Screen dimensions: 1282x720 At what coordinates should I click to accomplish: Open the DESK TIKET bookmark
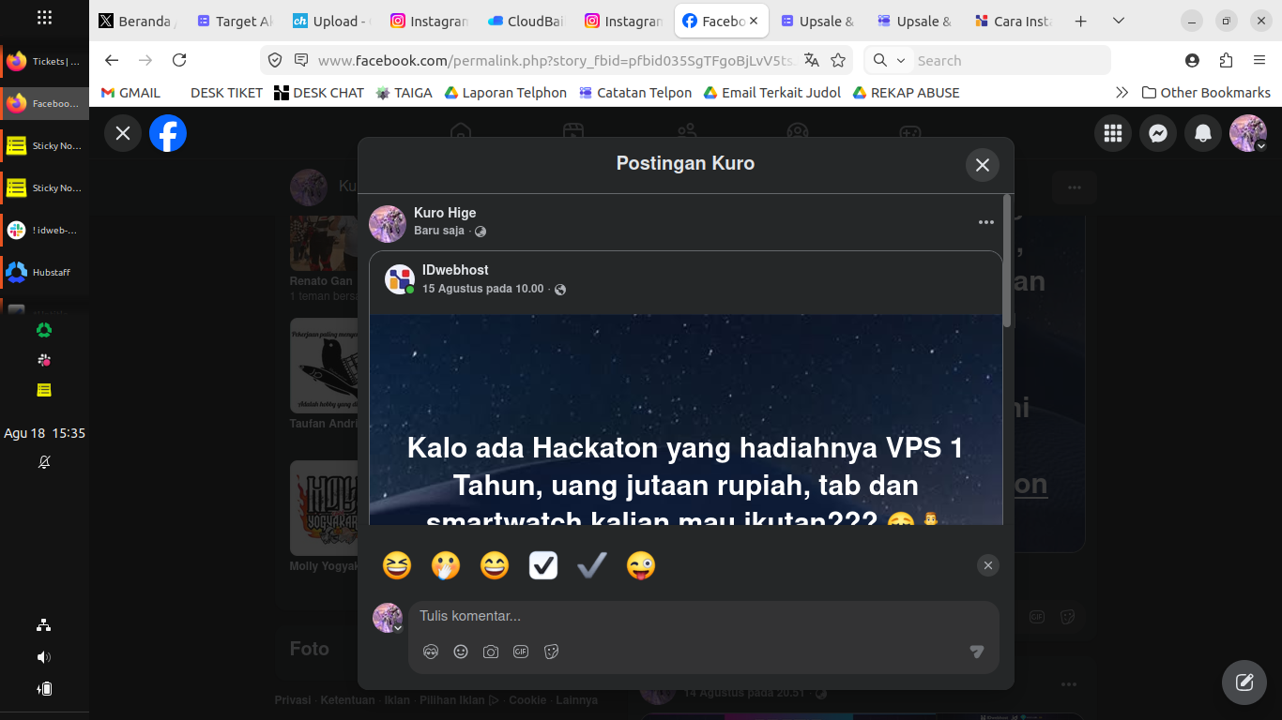click(226, 93)
